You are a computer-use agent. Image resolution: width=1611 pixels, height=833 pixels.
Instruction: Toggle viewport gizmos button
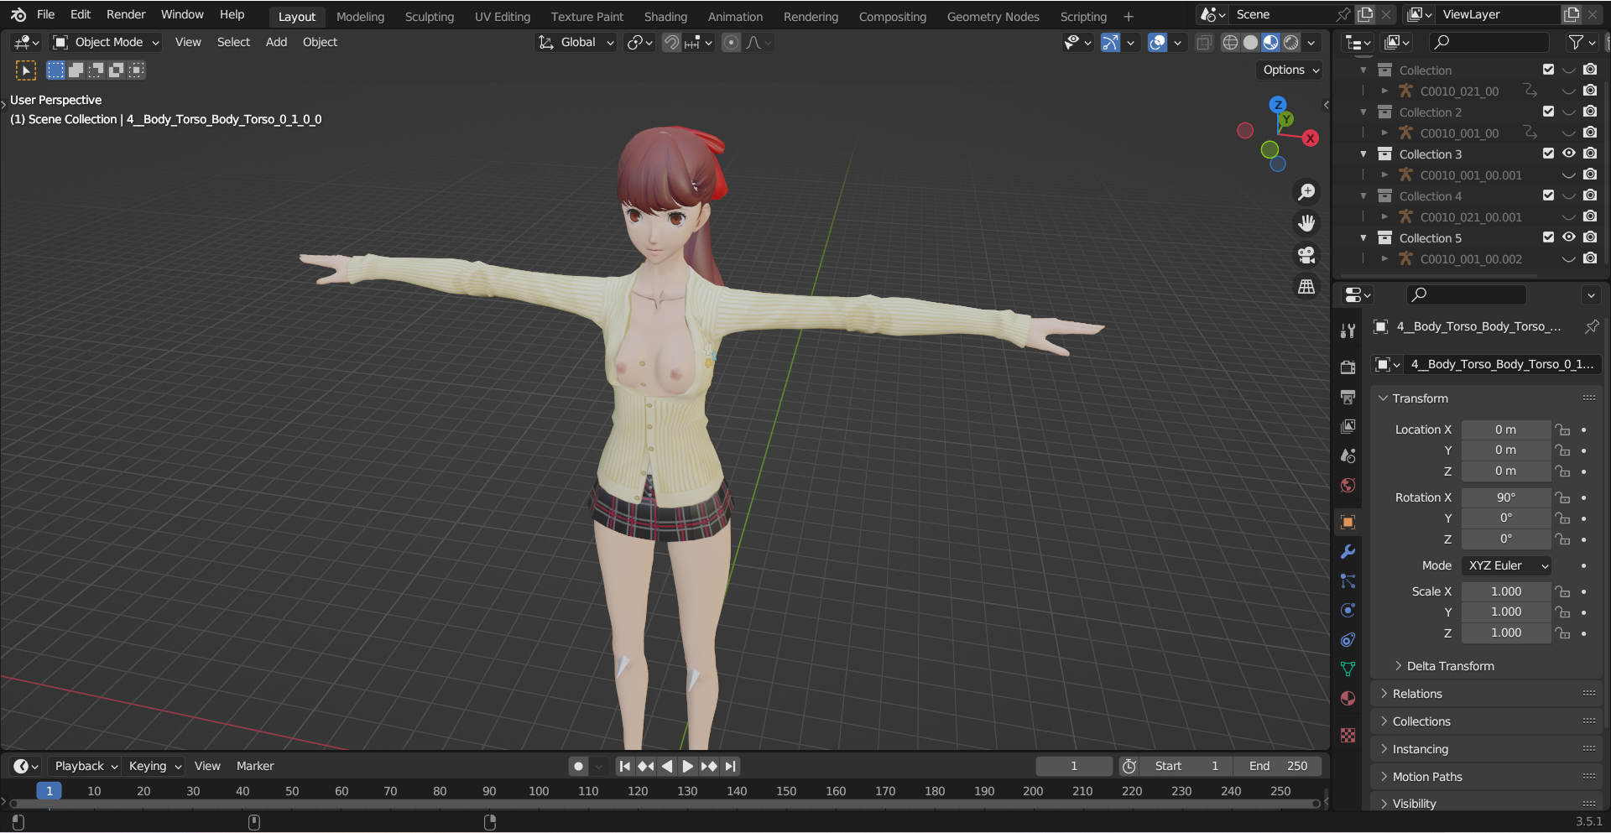(x=1110, y=43)
